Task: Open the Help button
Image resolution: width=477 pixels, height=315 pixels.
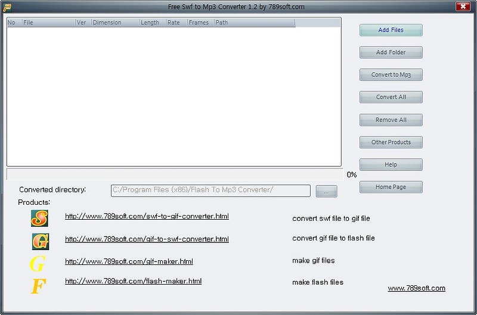Action: (x=391, y=164)
